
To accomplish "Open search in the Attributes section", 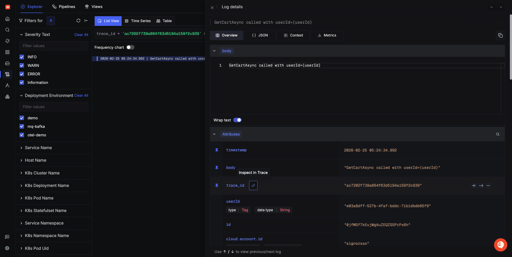I will [x=498, y=134].
